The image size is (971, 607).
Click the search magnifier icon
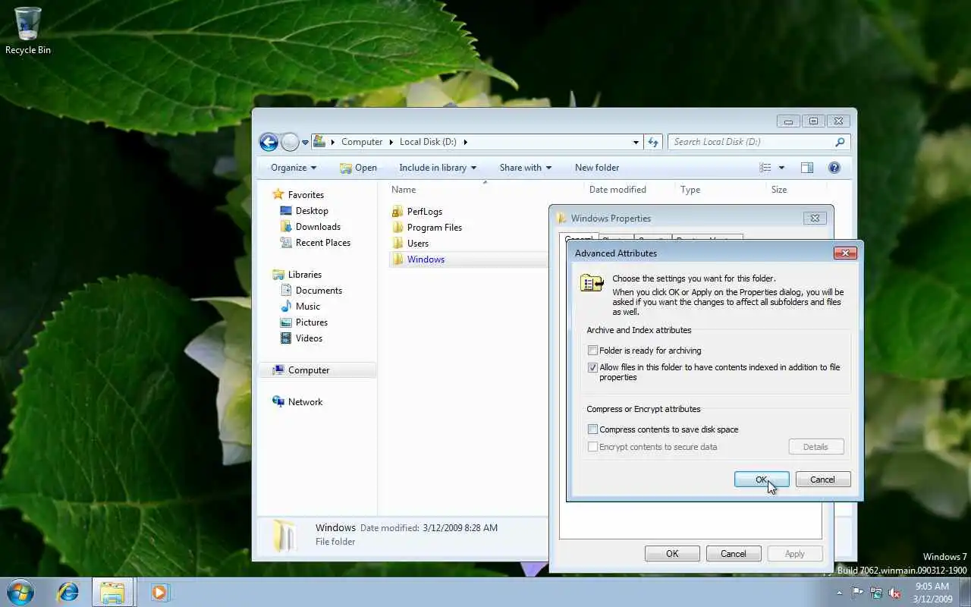840,142
